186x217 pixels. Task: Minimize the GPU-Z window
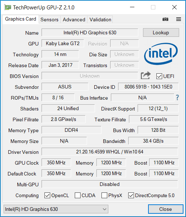pos(132,7)
